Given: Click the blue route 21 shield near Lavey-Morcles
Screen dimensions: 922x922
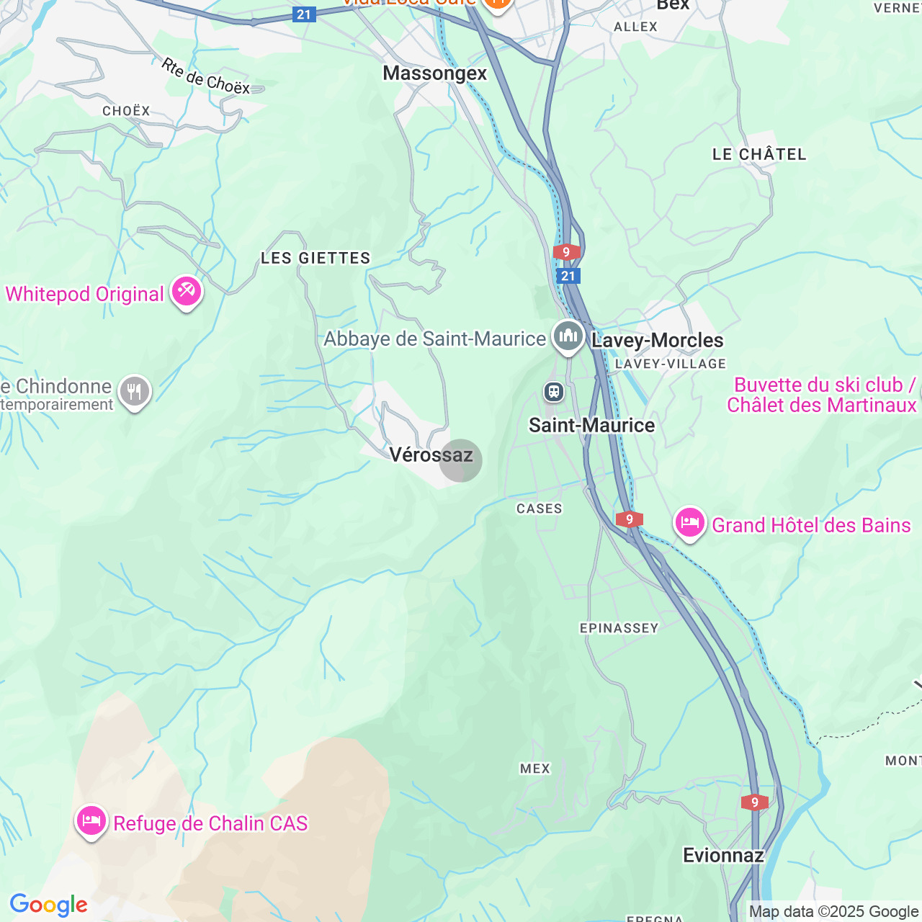Looking at the screenshot, I should click(568, 276).
